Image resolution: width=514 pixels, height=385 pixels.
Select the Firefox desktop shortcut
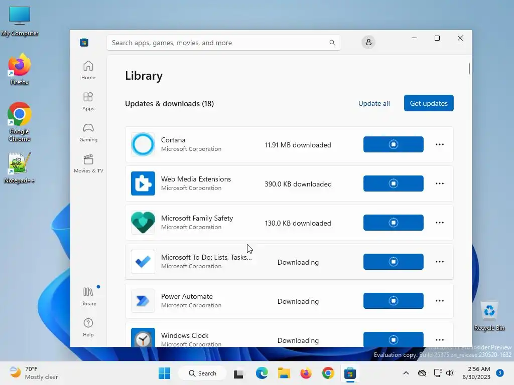[x=20, y=70]
